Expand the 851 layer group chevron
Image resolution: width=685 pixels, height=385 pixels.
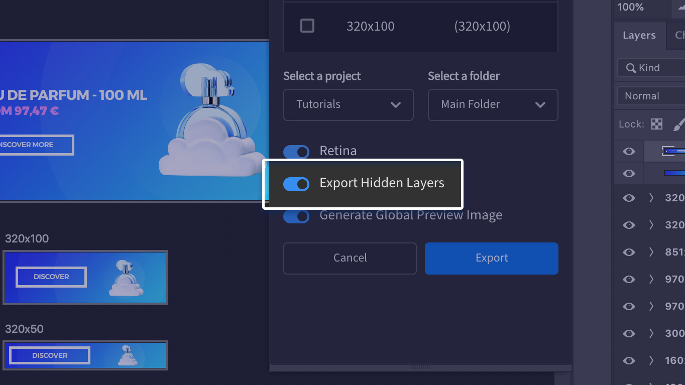pyautogui.click(x=651, y=252)
